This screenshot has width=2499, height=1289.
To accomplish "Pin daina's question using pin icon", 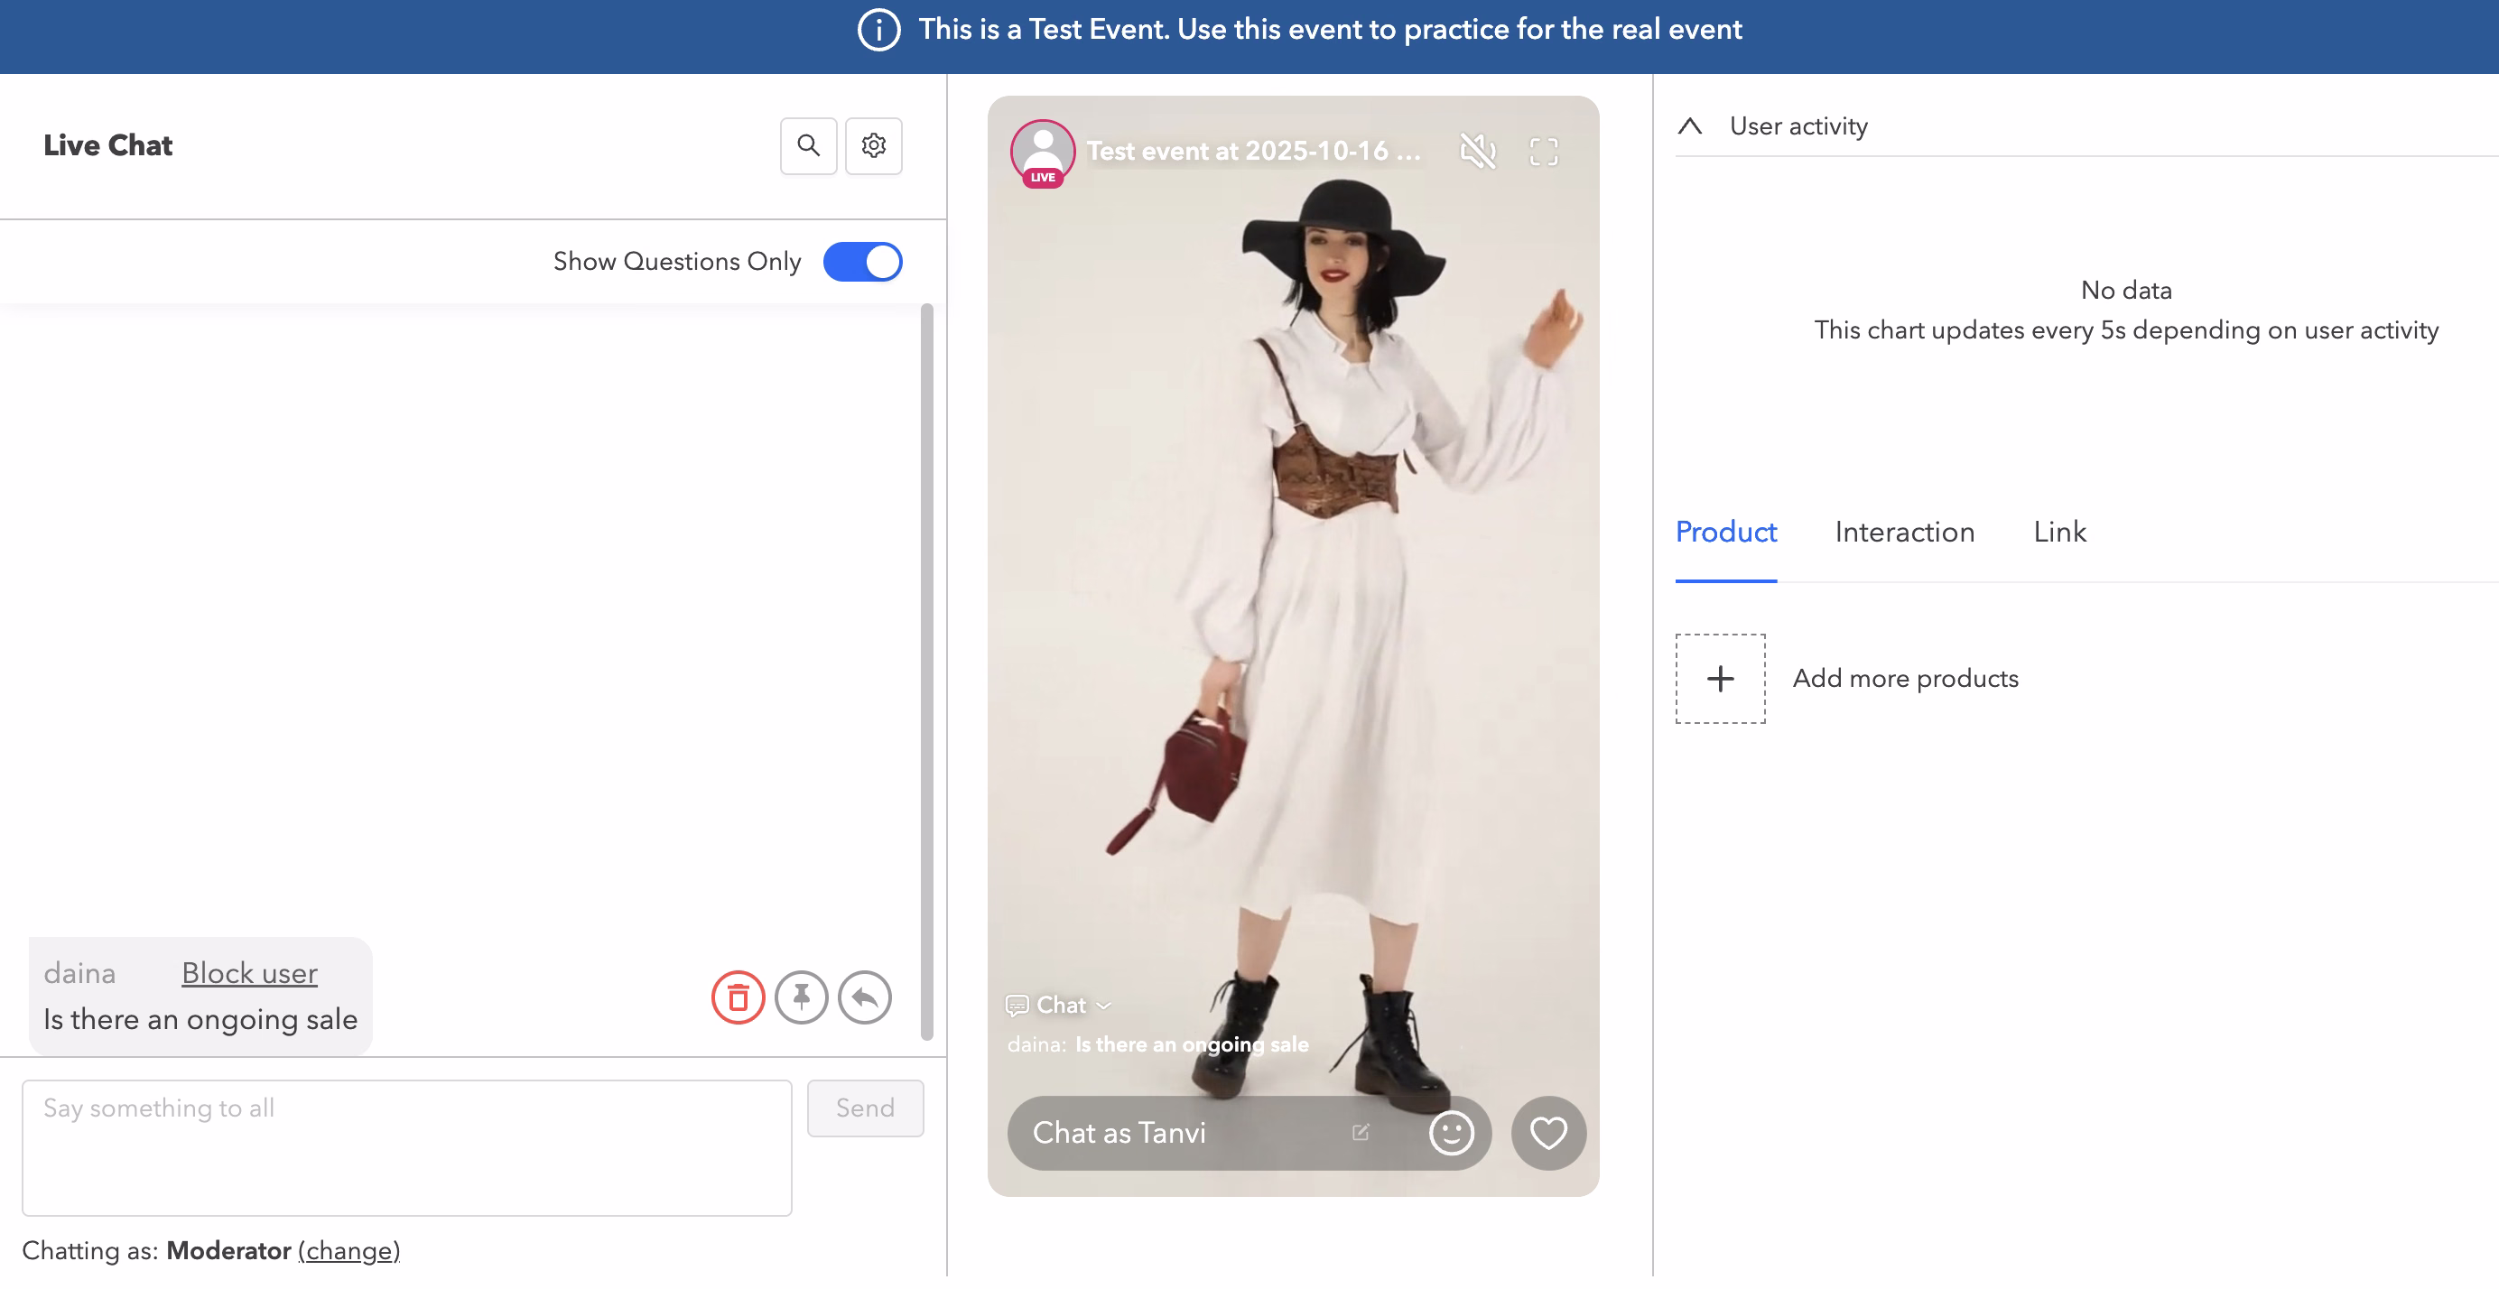I will [x=800, y=997].
